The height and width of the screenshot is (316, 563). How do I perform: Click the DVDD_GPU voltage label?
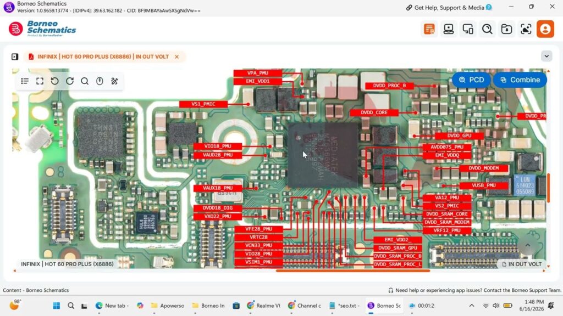pos(459,136)
